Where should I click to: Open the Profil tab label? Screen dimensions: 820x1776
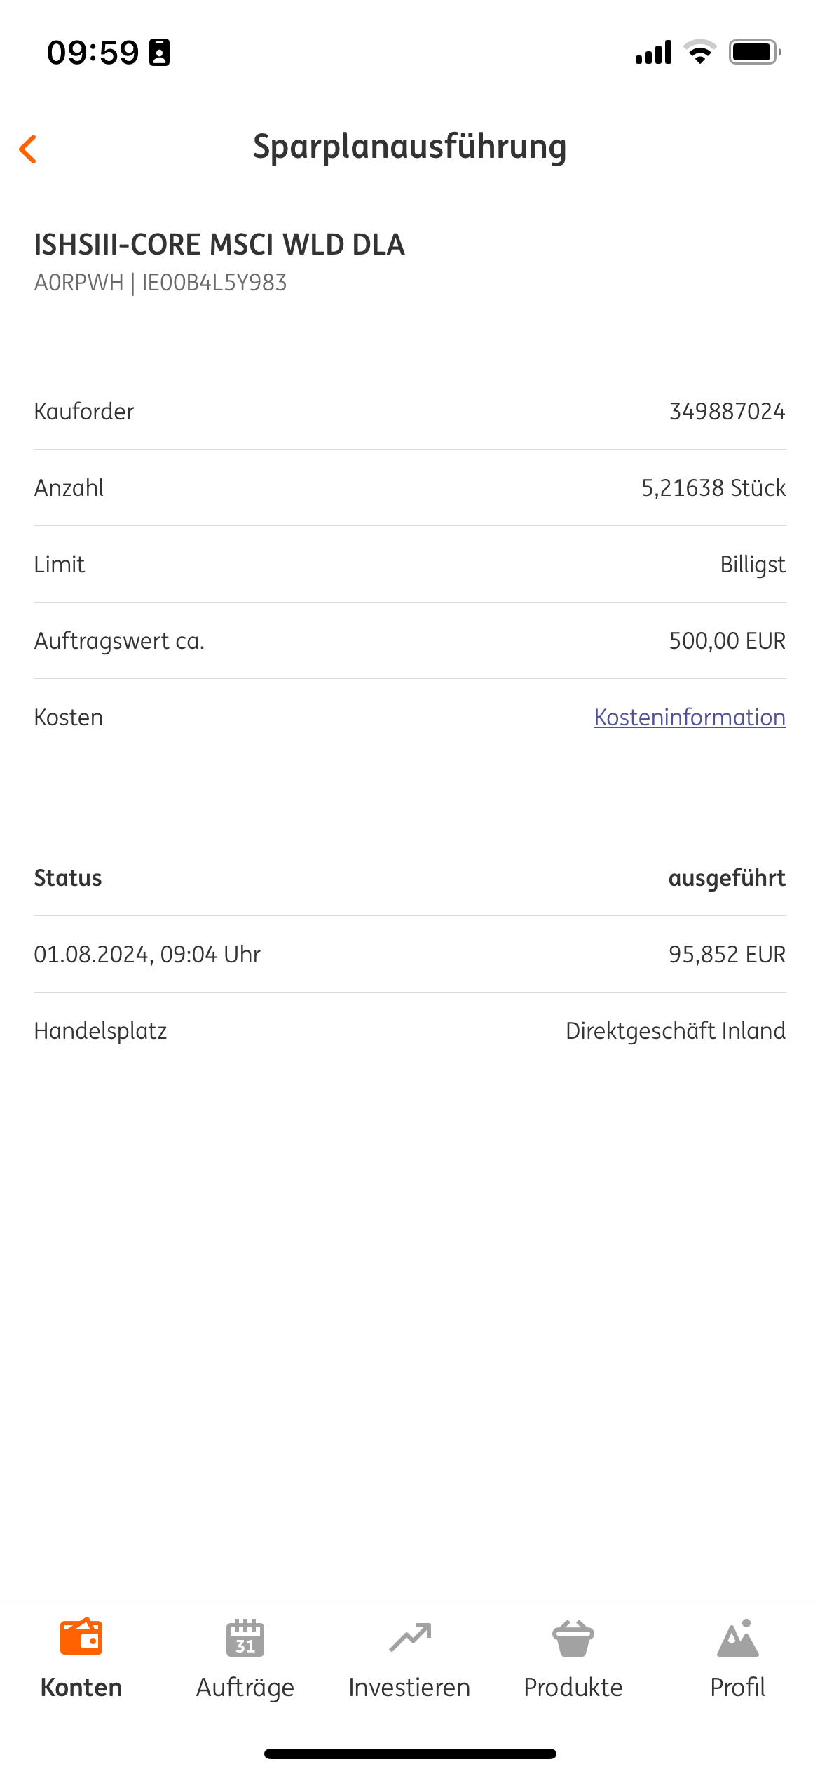pos(737,1688)
